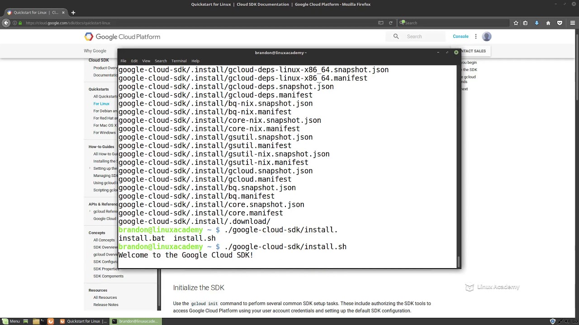Click the 'install.bat' text in the terminal
The image size is (579, 325).
(142, 238)
